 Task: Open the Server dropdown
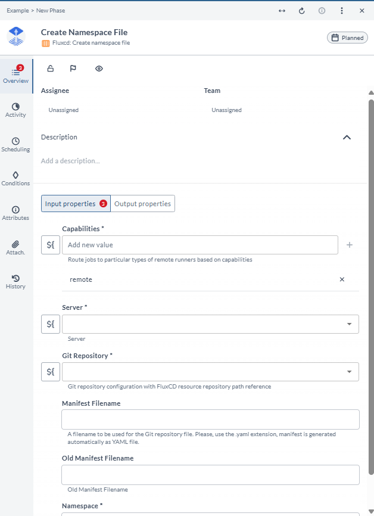tap(210, 324)
